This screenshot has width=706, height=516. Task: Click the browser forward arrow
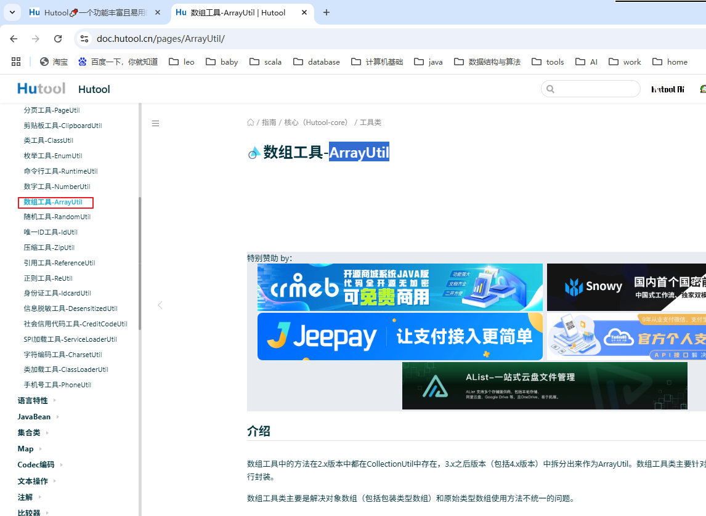pos(36,39)
